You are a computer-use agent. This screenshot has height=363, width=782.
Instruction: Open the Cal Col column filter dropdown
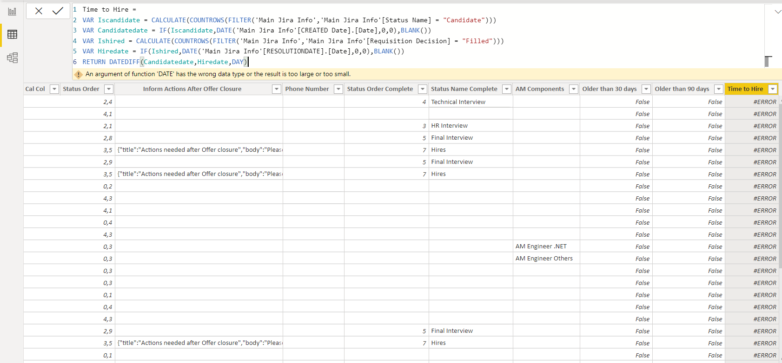pyautogui.click(x=54, y=89)
